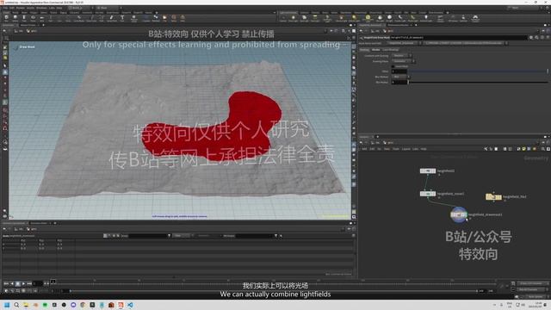Toggle the Invert Mask checkbox
Screen dimensions: 551x310
pyautogui.click(x=393, y=66)
